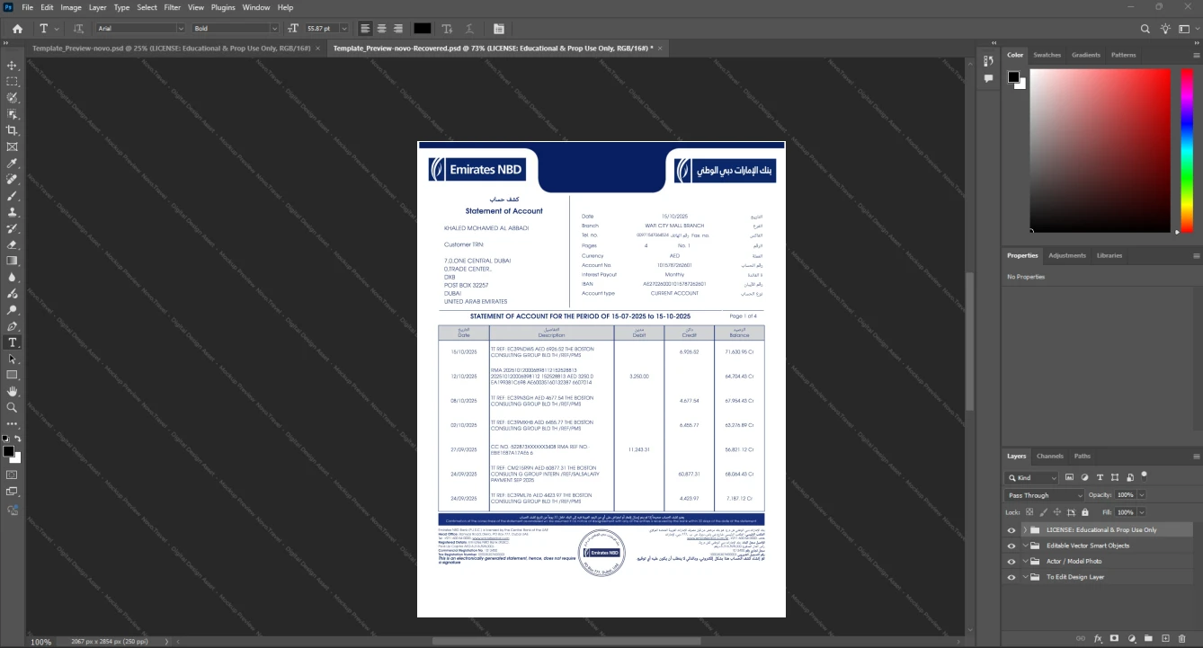Screen dimensions: 1203x648
Task: Expand the LICENSE: Educational & Prop Use Only group
Action: pos(1025,530)
